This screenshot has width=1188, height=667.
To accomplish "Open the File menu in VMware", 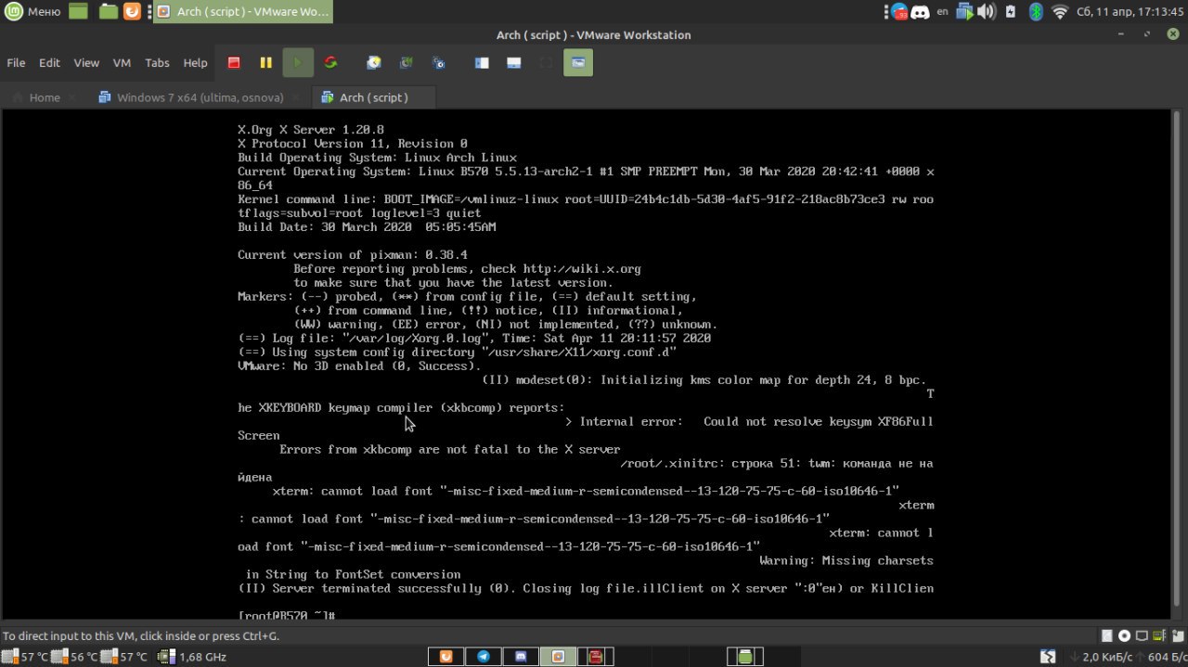I will coord(16,63).
